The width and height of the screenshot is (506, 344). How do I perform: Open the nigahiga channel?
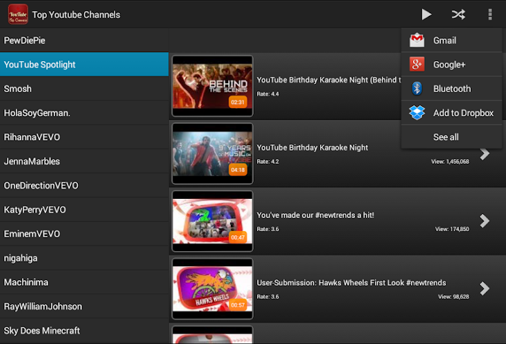[x=84, y=258]
